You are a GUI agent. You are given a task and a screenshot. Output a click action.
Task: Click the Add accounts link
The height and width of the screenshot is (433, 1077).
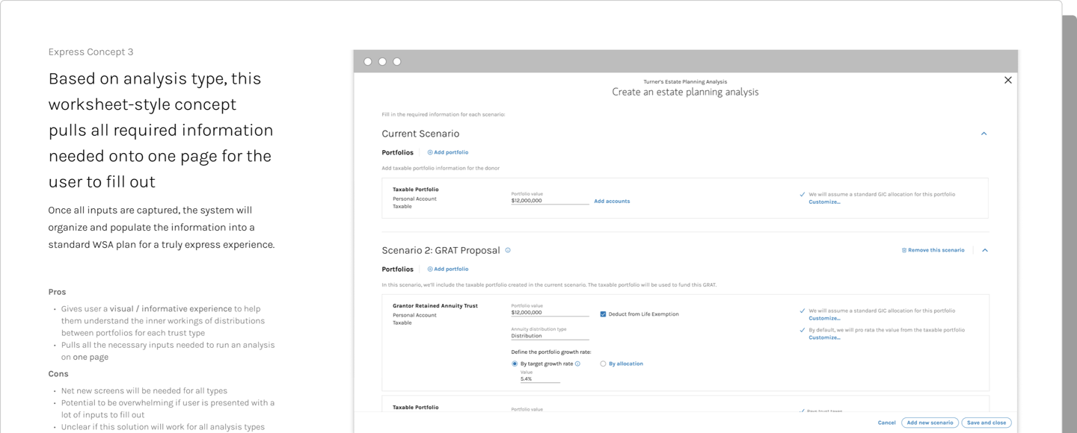click(x=612, y=201)
